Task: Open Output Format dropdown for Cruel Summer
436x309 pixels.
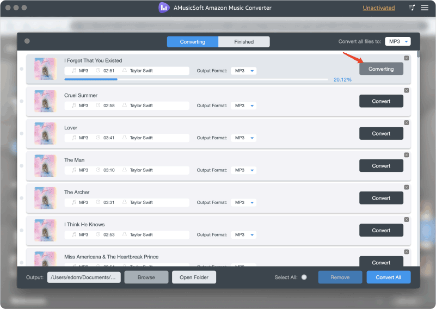Action: click(243, 106)
